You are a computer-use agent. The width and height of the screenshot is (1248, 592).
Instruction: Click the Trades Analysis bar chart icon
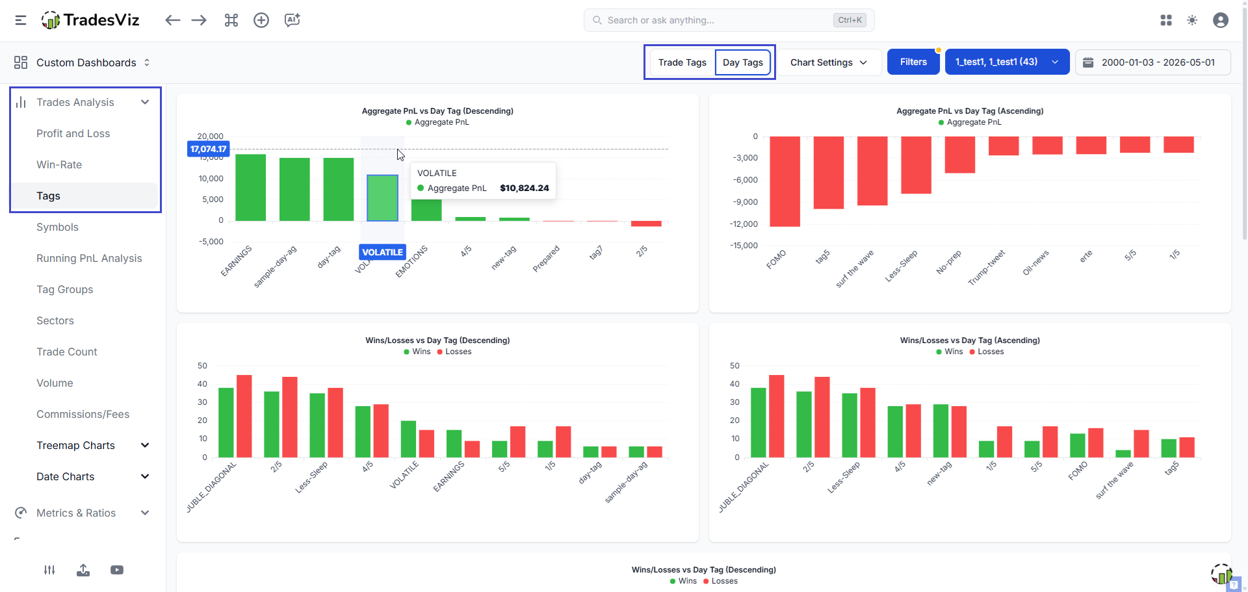(21, 102)
